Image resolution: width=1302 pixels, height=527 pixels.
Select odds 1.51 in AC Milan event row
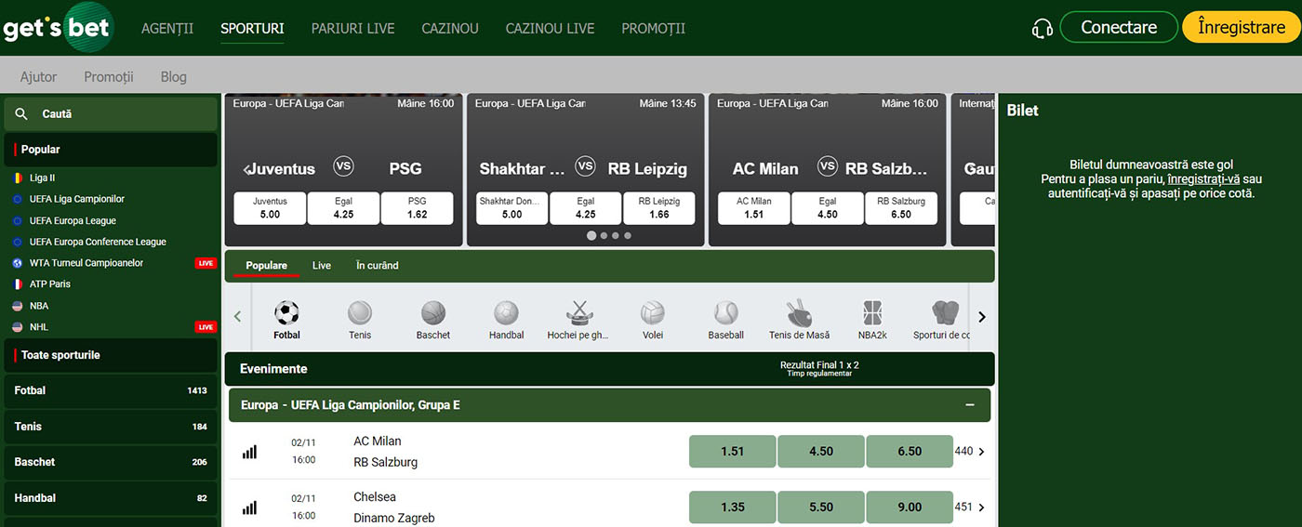point(732,452)
